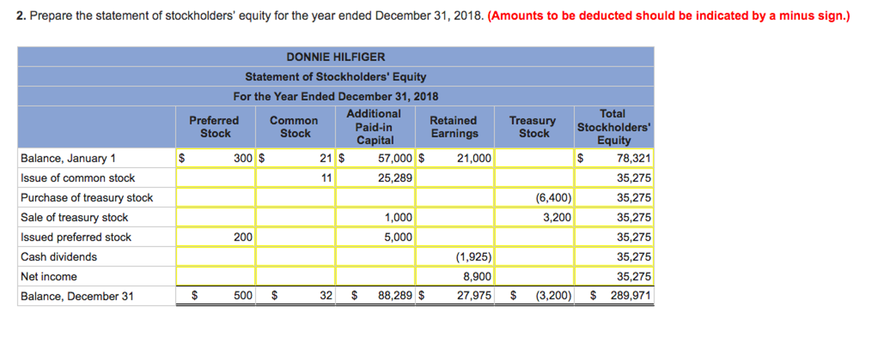Image resolution: width=896 pixels, height=349 pixels.
Task: Click the Preferred Stock cell for Balance, January 1
Action: tap(215, 158)
